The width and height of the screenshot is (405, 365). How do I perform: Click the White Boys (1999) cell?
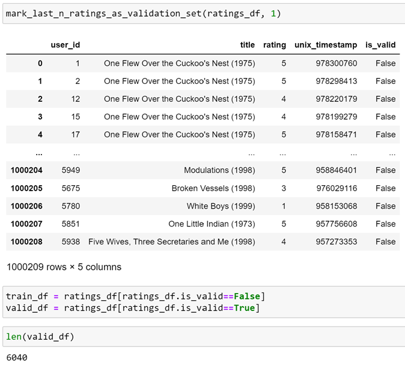(x=221, y=206)
